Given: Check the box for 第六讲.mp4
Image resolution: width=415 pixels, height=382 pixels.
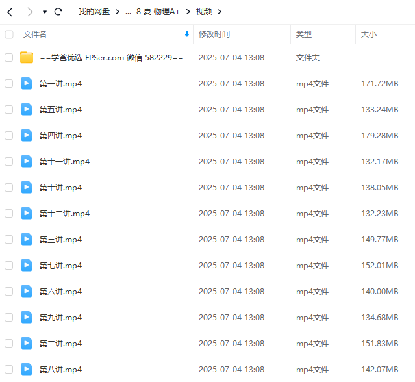Looking at the screenshot, I should tap(8, 291).
